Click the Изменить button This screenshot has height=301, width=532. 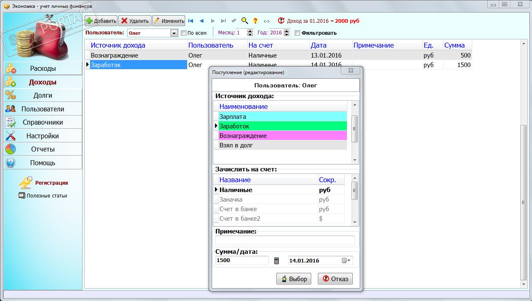coord(168,21)
